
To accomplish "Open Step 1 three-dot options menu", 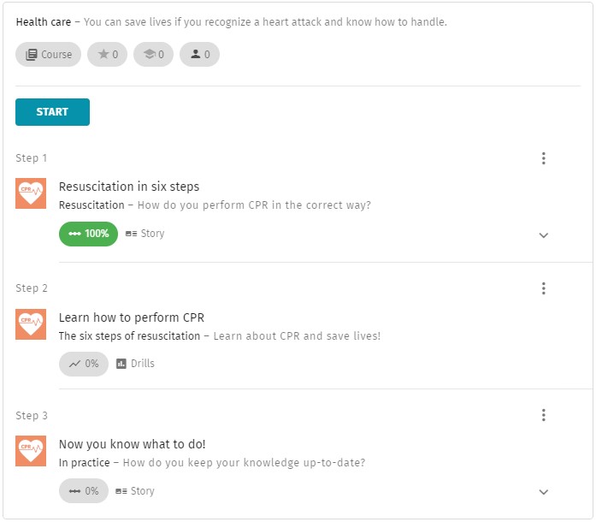I will click(544, 158).
